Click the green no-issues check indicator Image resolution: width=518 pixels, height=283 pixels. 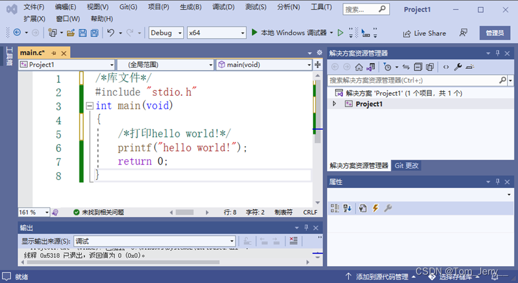76,212
